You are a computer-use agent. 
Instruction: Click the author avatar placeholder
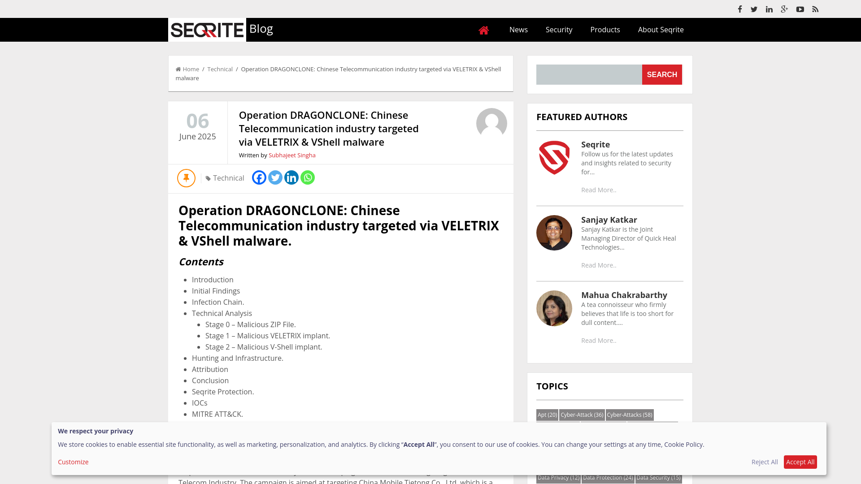click(x=491, y=123)
